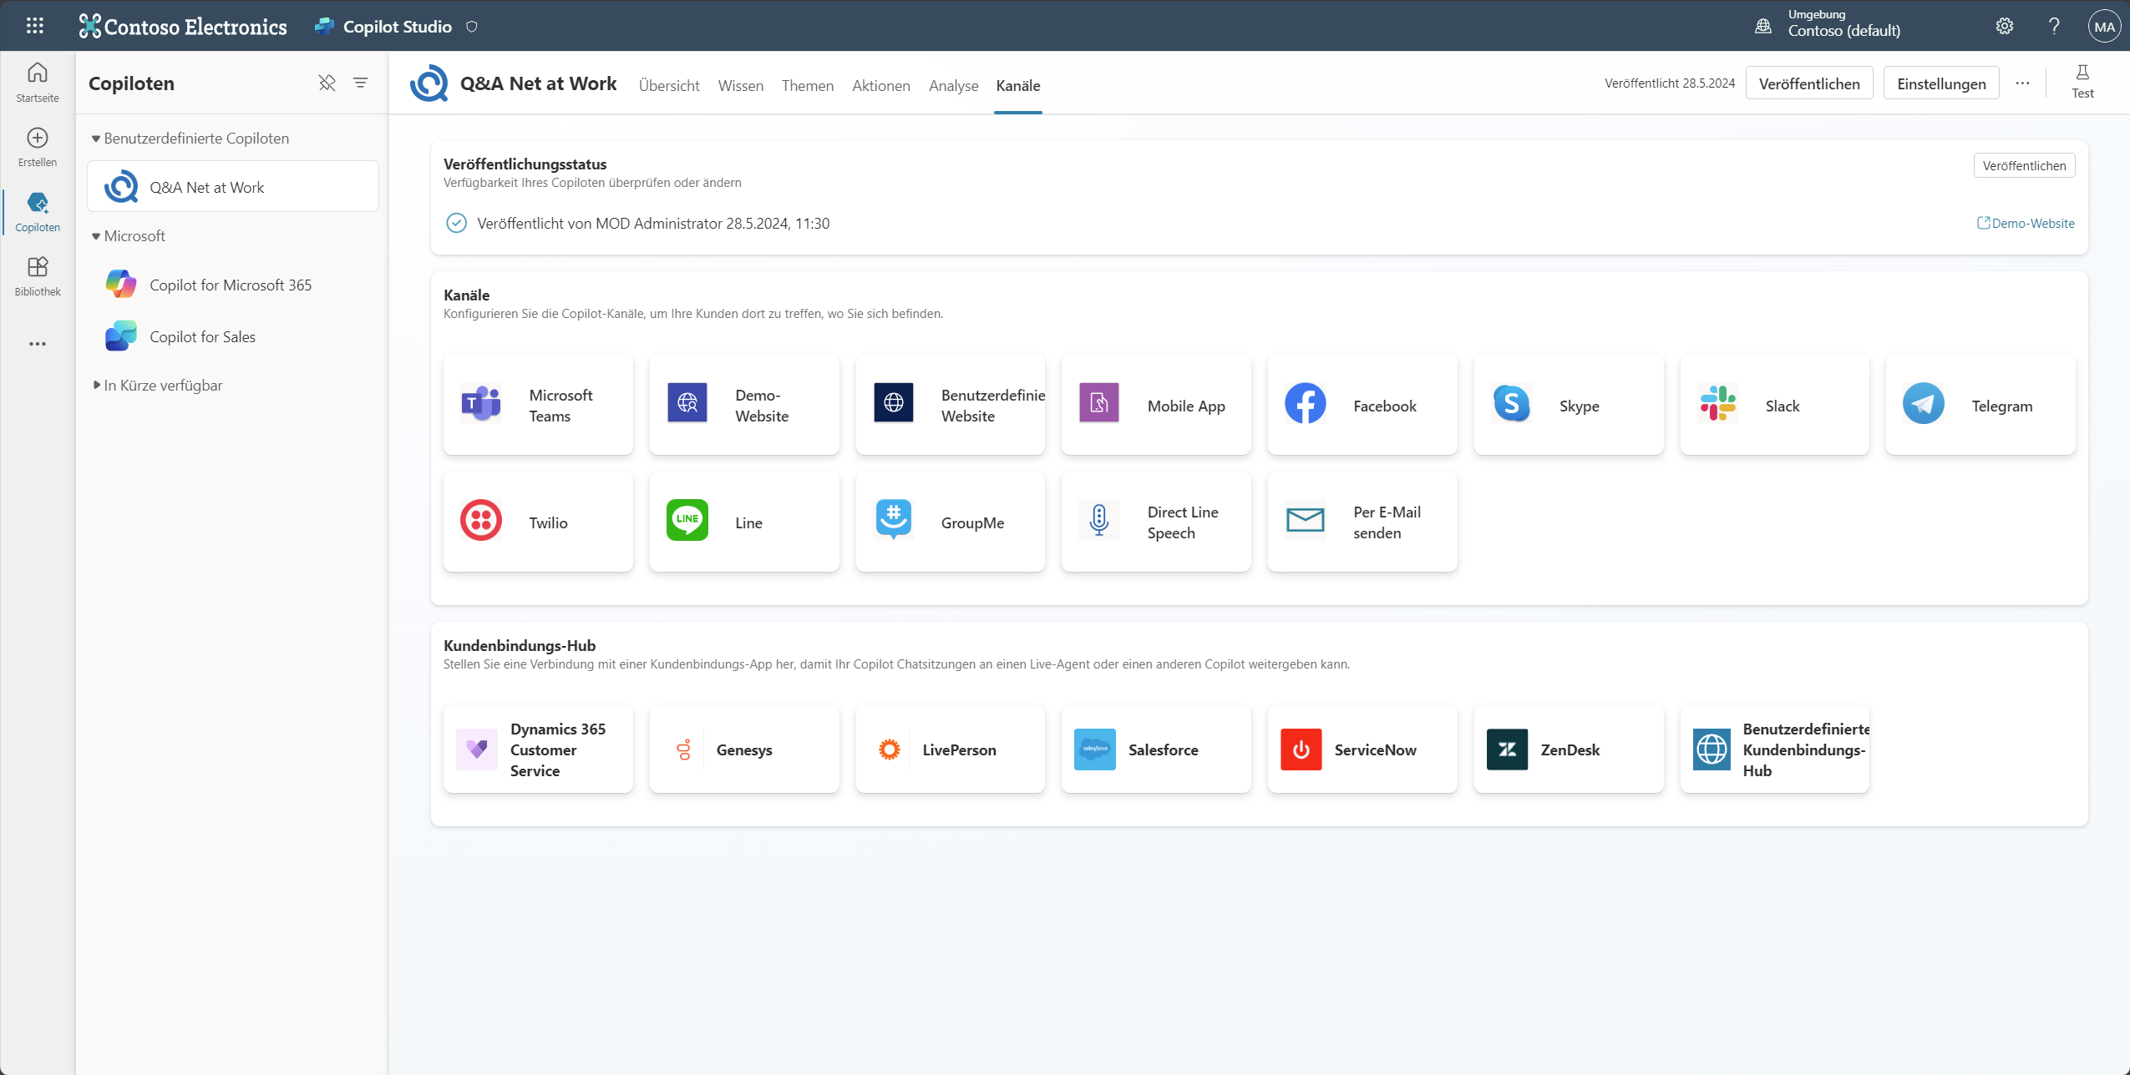Select the Q&A Net at Work copilot
The height and width of the screenshot is (1075, 2130).
233,187
